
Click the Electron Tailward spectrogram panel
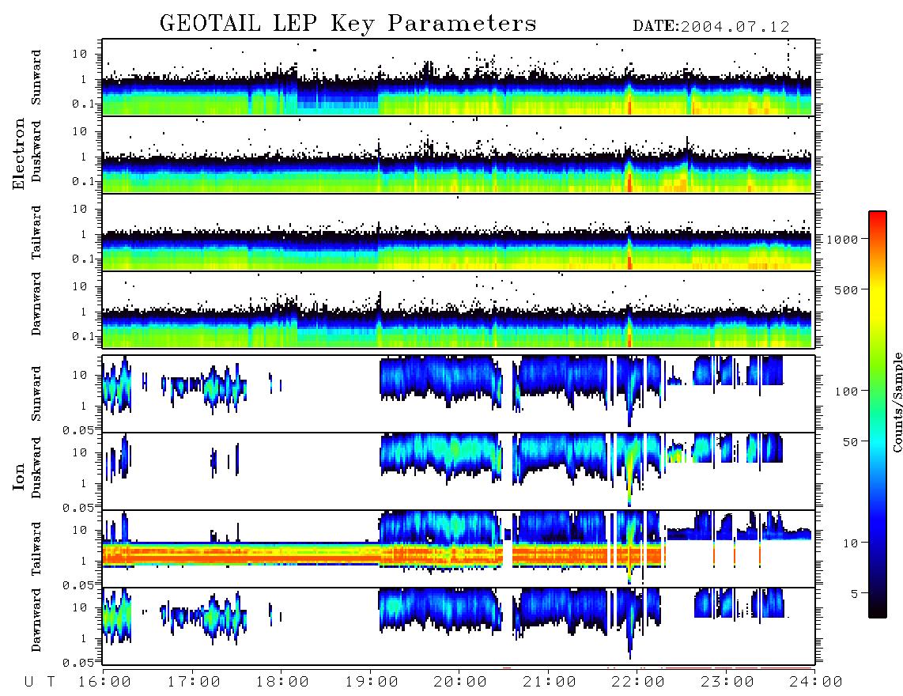point(459,233)
